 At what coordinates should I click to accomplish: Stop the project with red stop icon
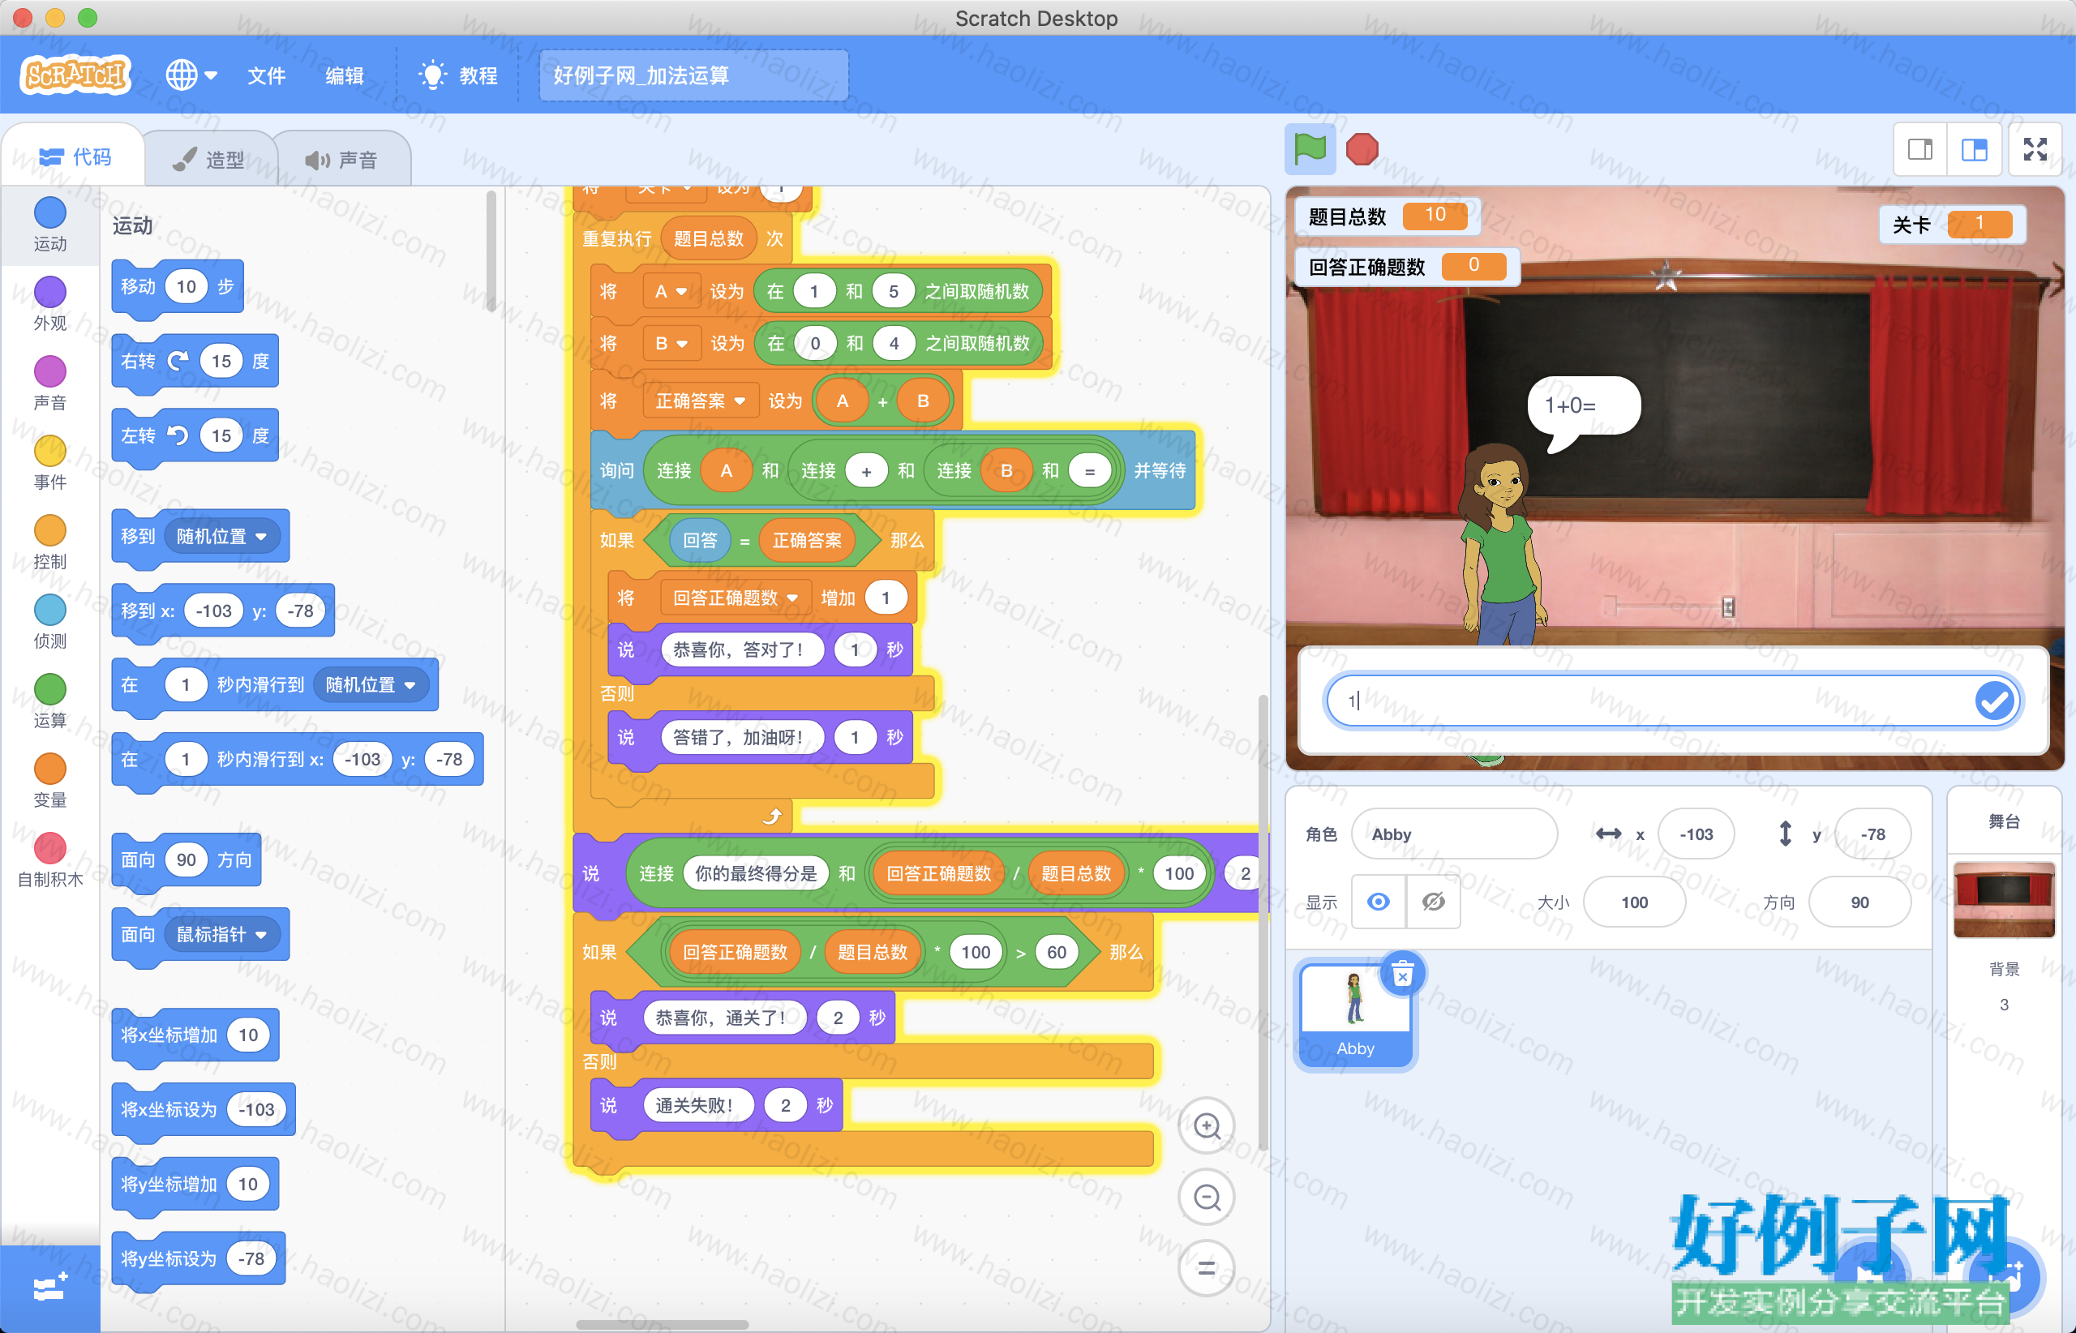[1362, 149]
